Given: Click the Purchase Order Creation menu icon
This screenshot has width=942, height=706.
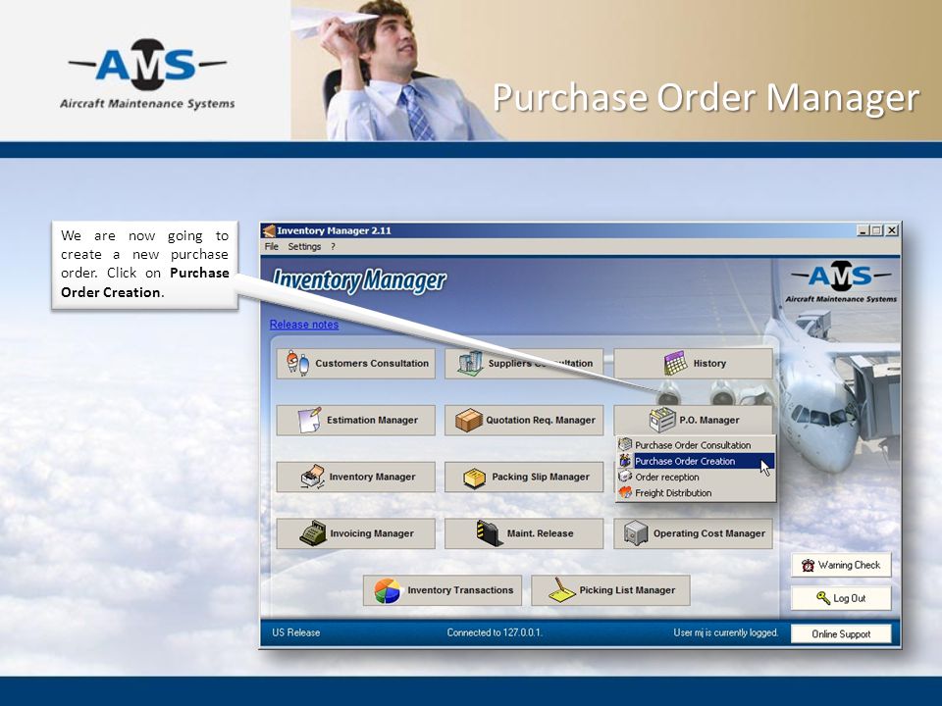Looking at the screenshot, I should tap(625, 461).
